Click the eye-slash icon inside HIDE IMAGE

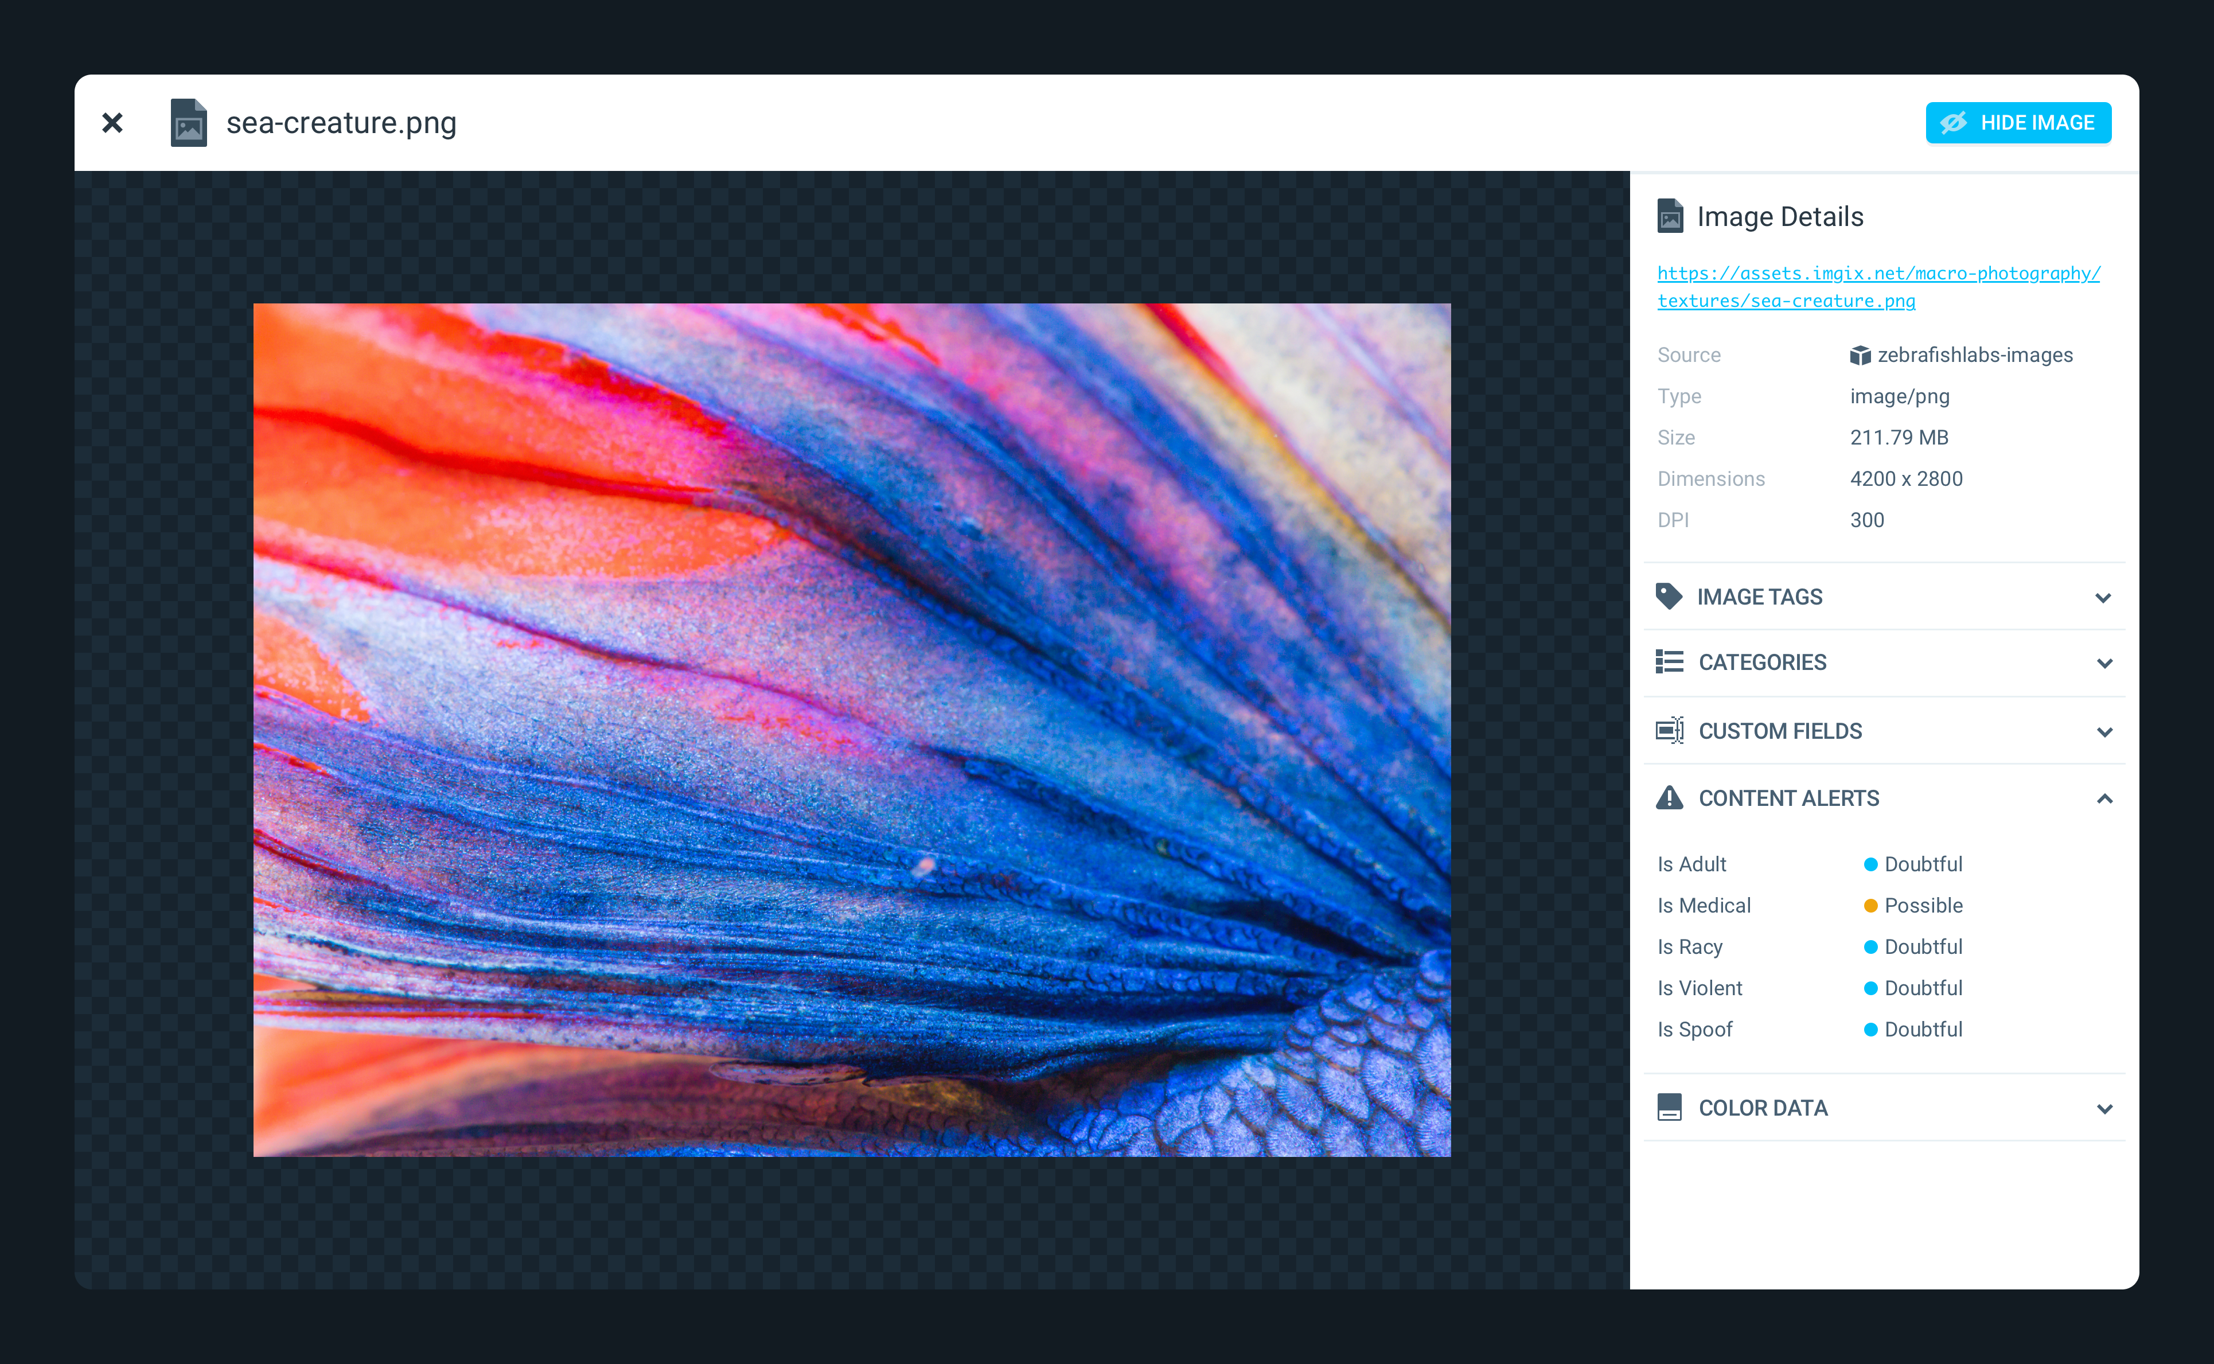[x=1954, y=123]
